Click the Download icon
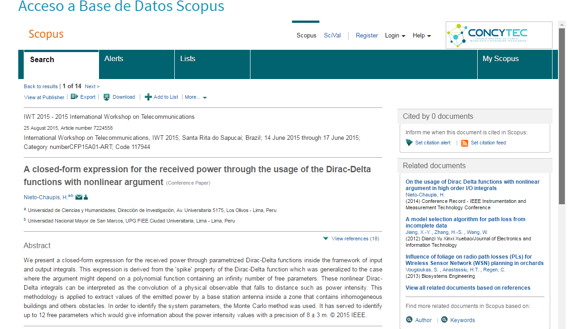The image size is (584, 329). pyautogui.click(x=107, y=97)
